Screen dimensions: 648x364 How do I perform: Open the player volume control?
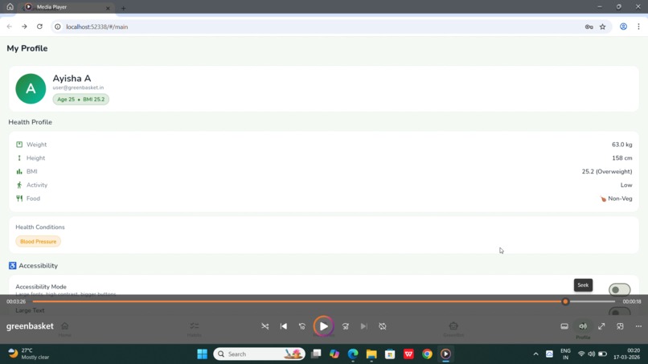pyautogui.click(x=583, y=326)
